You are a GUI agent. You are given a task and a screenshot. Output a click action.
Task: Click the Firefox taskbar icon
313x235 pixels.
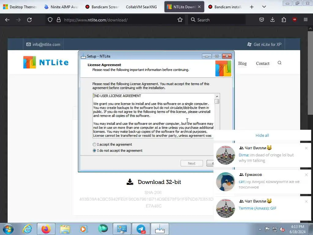[x=46, y=229]
